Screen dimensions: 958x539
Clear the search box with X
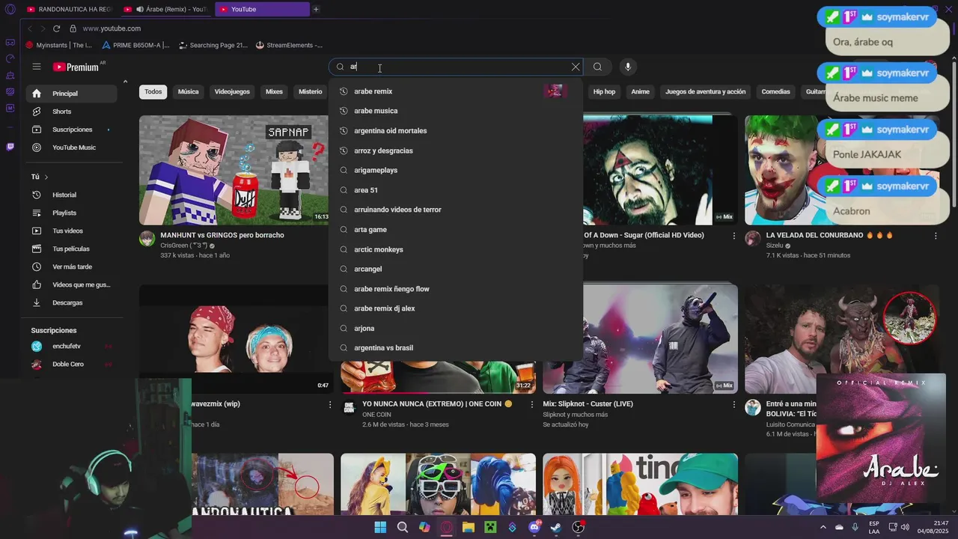(576, 67)
